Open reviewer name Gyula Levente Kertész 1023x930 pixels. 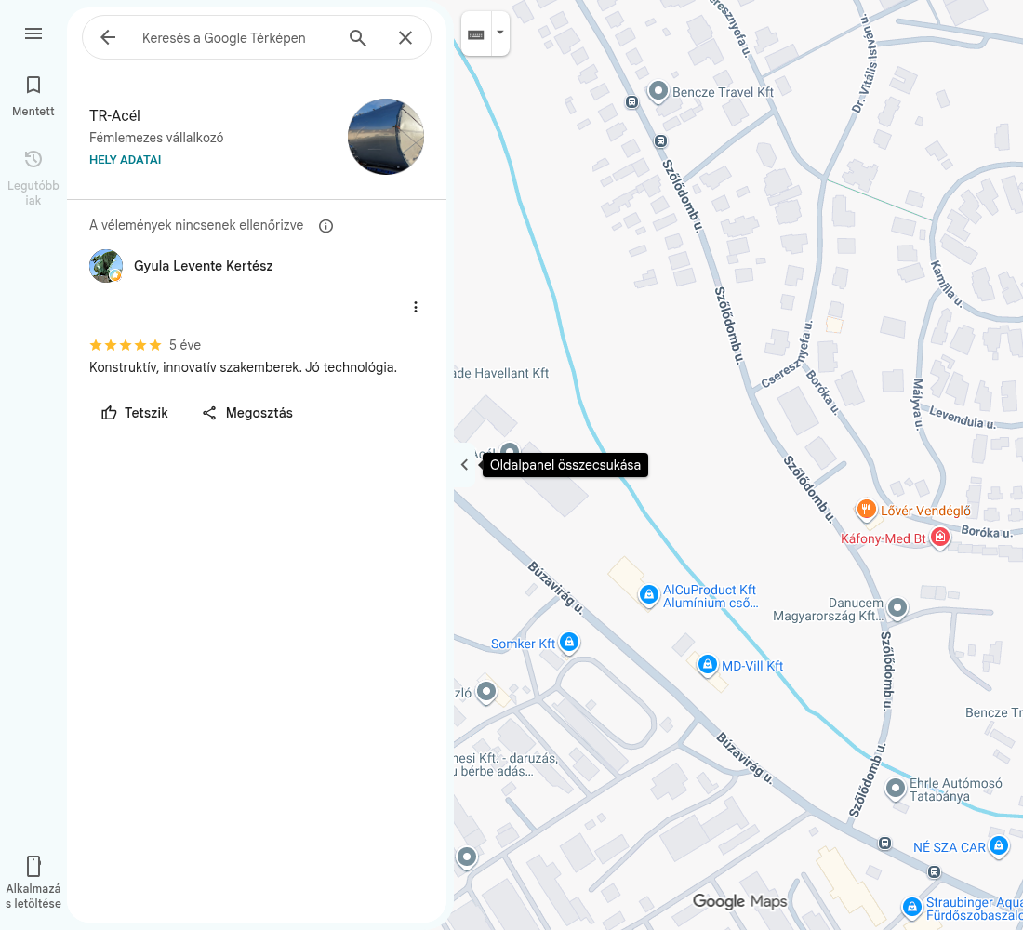click(203, 266)
